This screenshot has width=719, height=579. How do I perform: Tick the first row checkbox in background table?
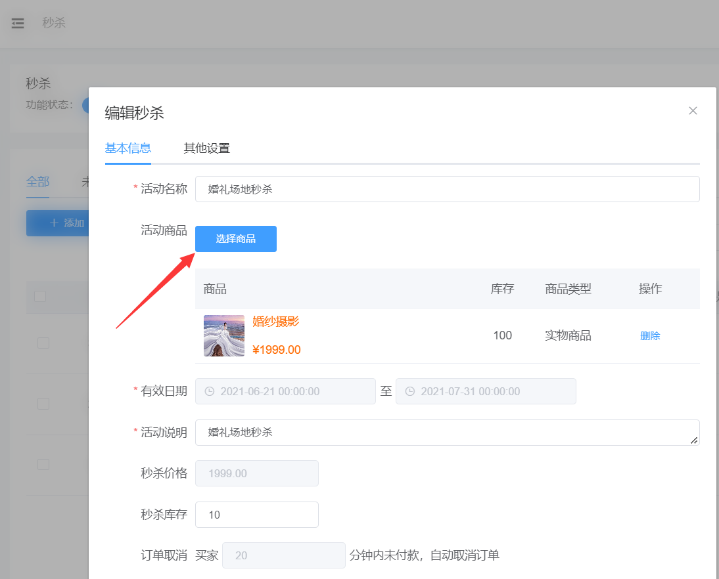pyautogui.click(x=43, y=343)
